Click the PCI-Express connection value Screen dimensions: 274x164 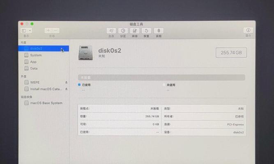pos(235,124)
